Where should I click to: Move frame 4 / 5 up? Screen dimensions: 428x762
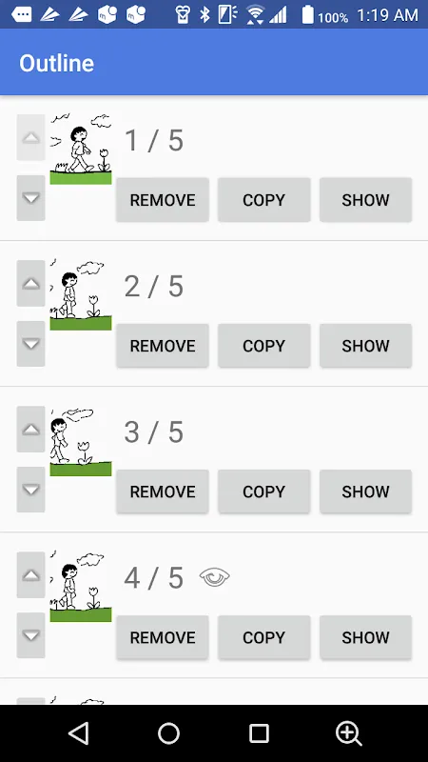(31, 575)
